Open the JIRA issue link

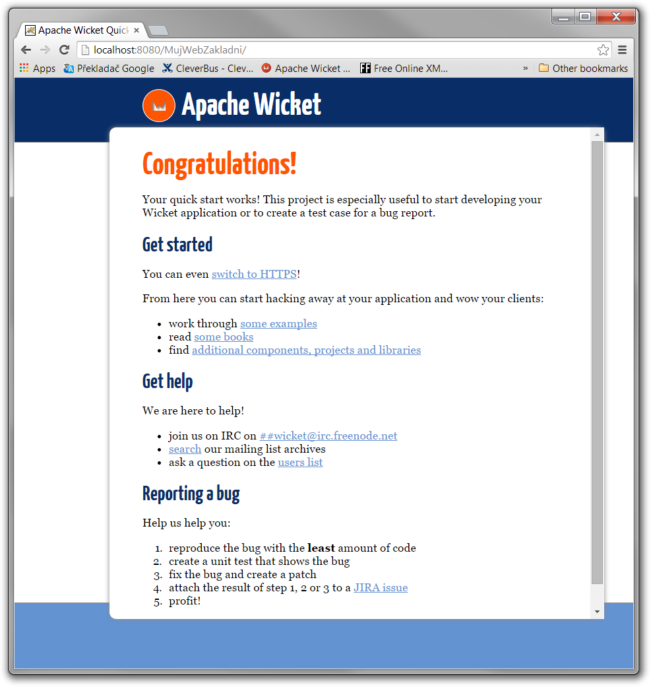click(x=381, y=587)
